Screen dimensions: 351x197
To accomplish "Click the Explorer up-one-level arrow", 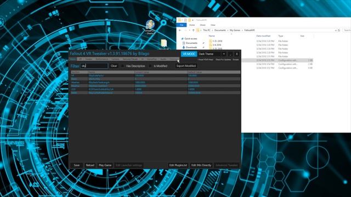I will coord(194,30).
